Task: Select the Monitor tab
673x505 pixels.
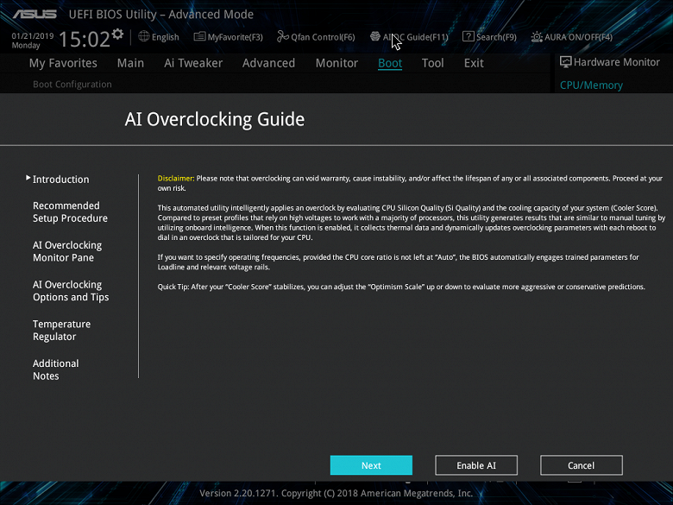Action: [x=336, y=63]
